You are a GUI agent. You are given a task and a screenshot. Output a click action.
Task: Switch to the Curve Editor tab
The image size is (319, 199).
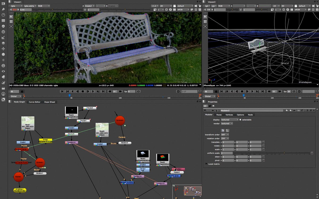coord(35,102)
